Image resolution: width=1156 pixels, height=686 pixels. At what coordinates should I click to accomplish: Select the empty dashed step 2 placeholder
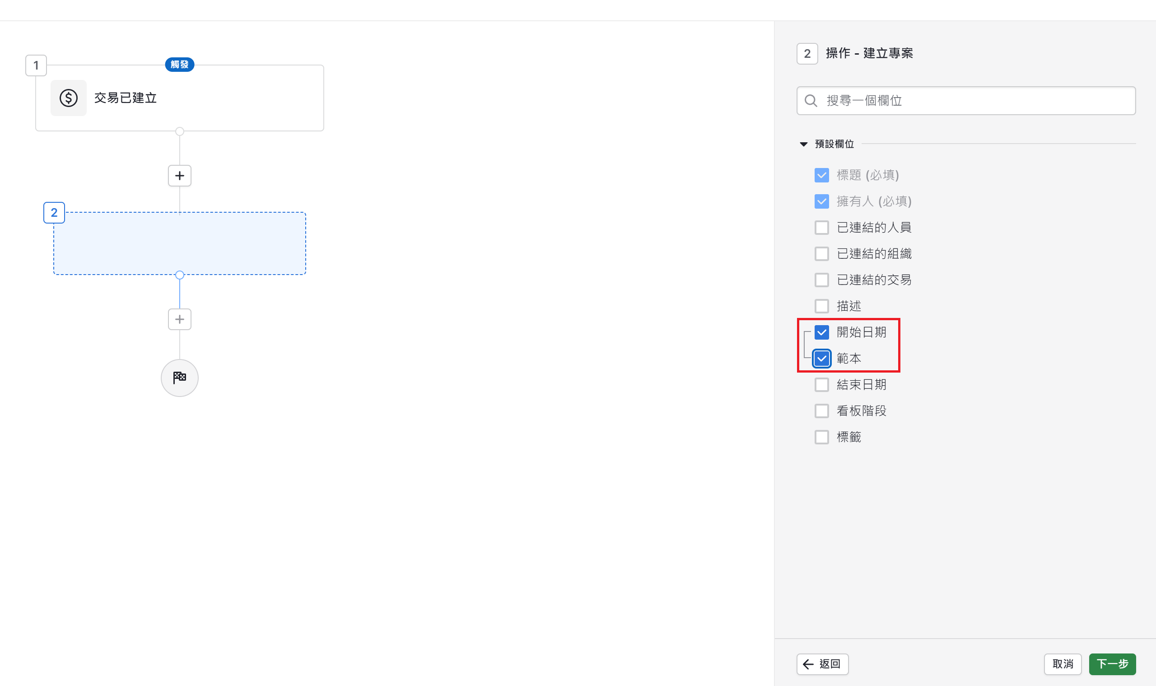[x=179, y=243]
